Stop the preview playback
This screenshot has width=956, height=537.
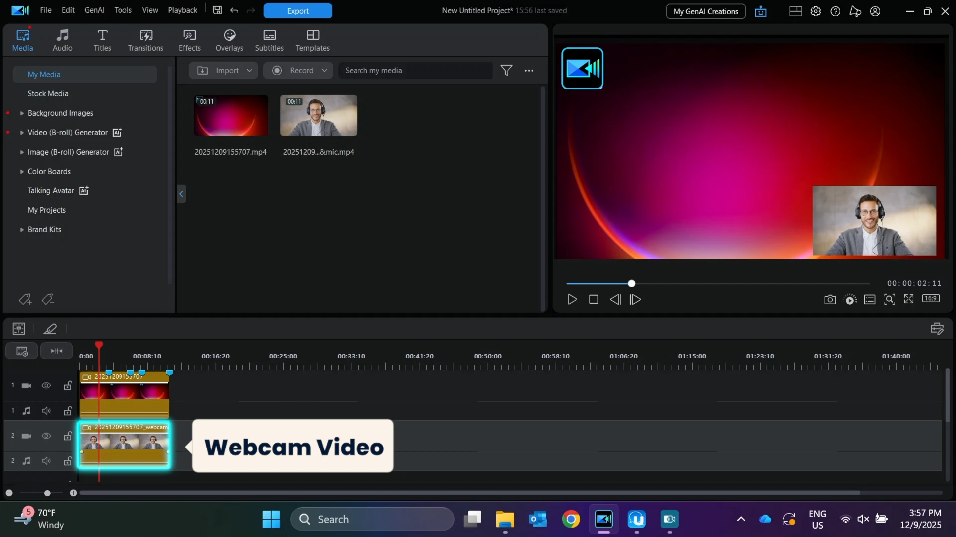pos(593,299)
